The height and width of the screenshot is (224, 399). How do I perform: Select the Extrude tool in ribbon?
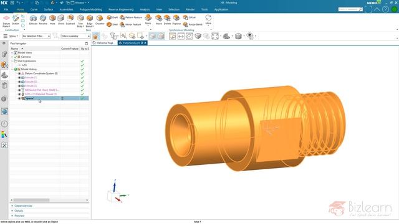(33, 20)
